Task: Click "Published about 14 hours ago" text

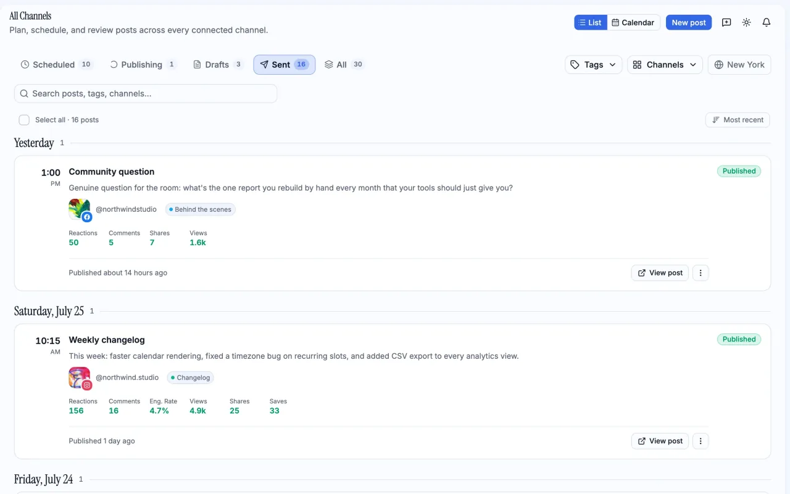Action: coord(118,273)
